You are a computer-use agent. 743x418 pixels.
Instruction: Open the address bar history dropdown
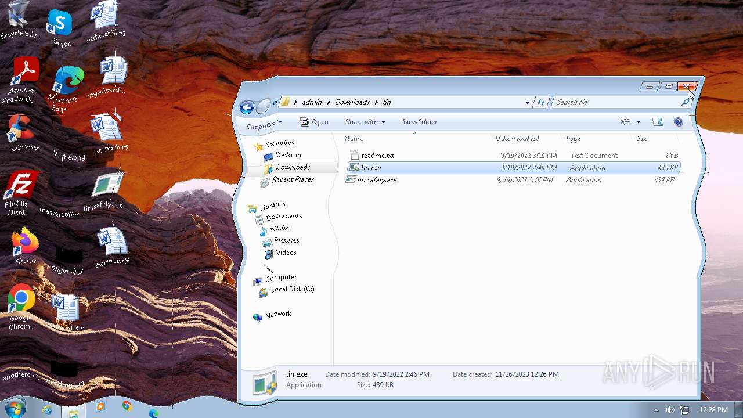[528, 102]
